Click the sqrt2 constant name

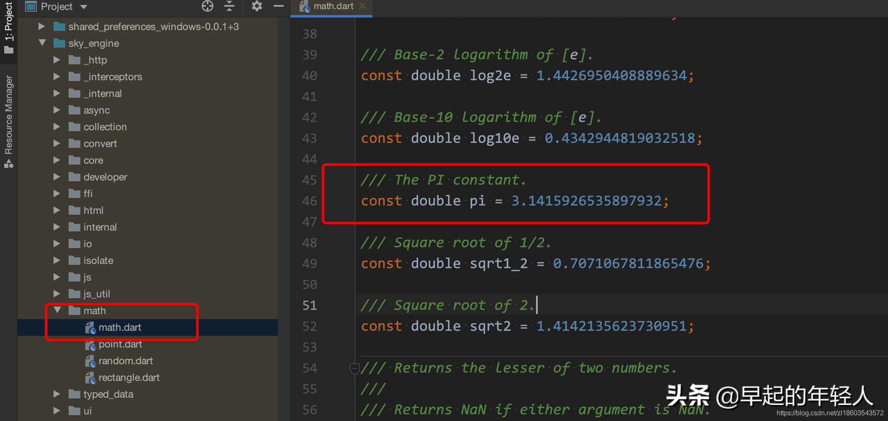click(x=490, y=326)
